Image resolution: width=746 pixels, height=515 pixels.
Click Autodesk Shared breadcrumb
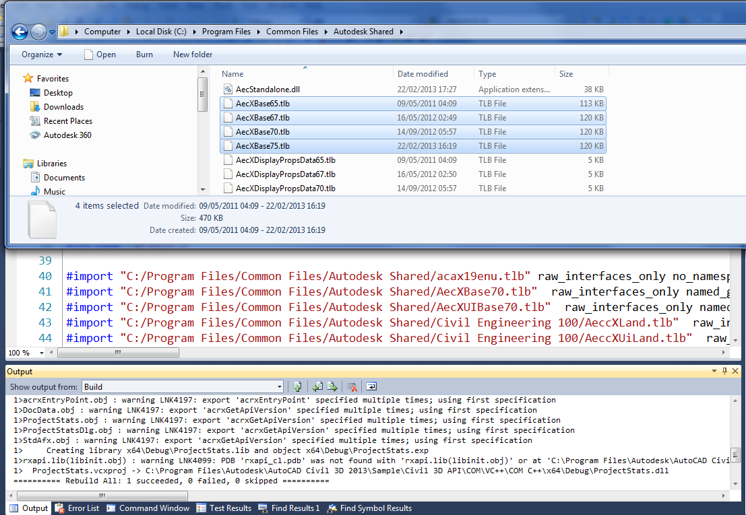tap(363, 32)
